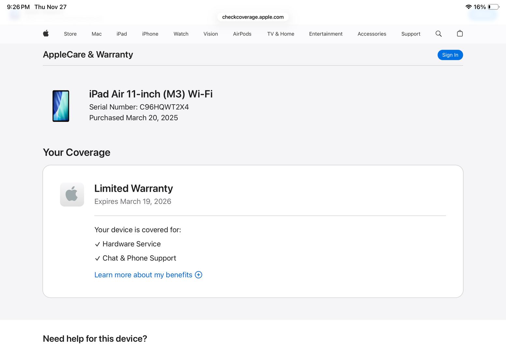506x352 pixels.
Task: Select AirPods in the top navigation
Action: click(242, 34)
